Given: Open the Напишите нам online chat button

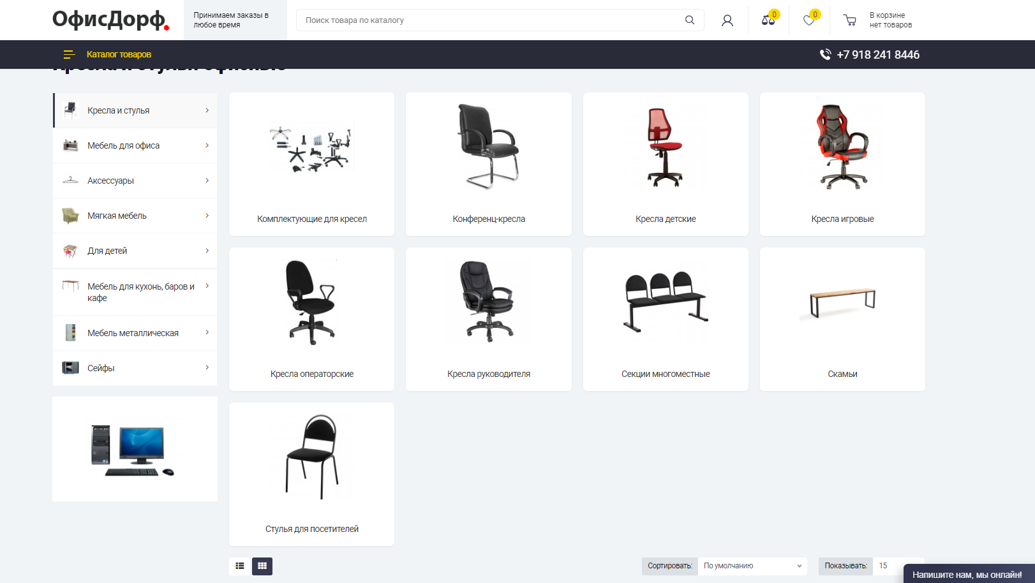Looking at the screenshot, I should 967,574.
